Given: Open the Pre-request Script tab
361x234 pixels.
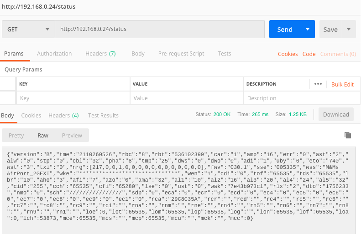Looking at the screenshot, I should 181,54.
